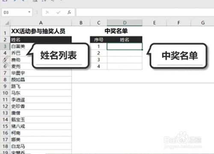
Task: Select column F header
Action: 178,23
